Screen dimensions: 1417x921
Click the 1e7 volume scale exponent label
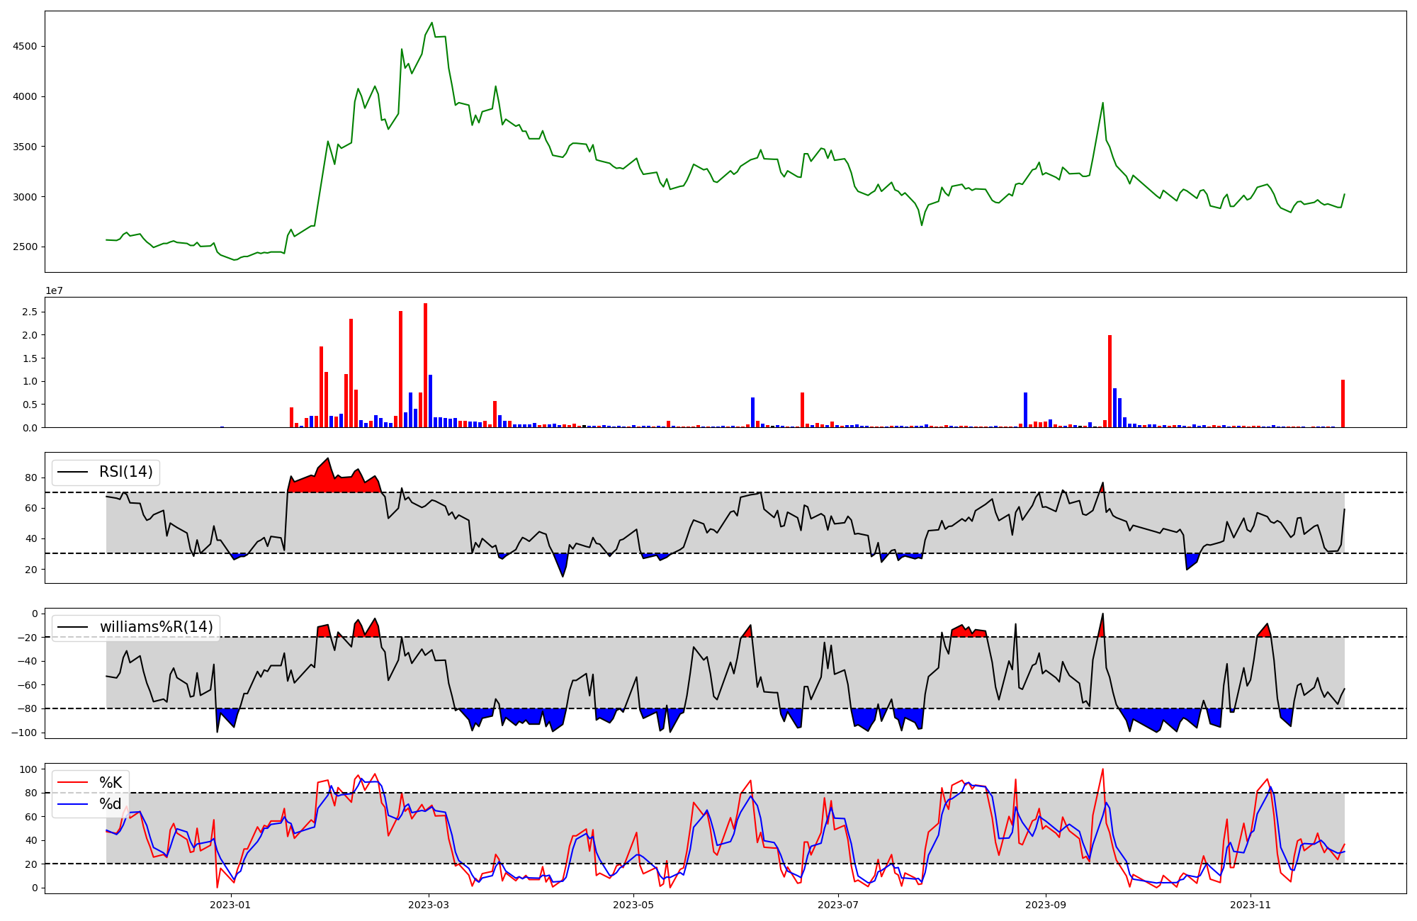tap(55, 291)
